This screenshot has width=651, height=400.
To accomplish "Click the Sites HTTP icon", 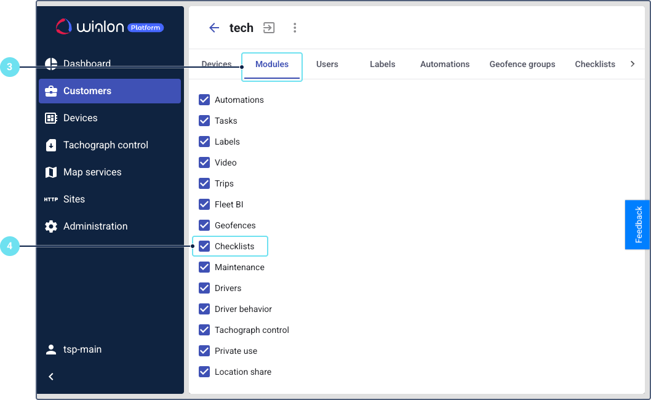I will (x=51, y=199).
